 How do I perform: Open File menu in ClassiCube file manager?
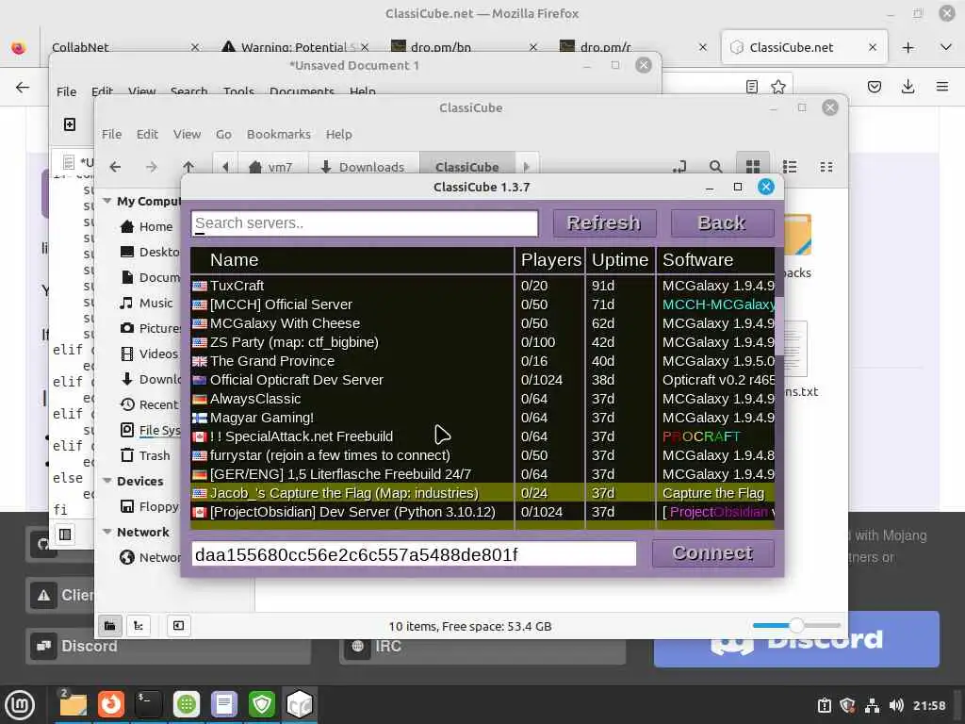click(x=111, y=134)
